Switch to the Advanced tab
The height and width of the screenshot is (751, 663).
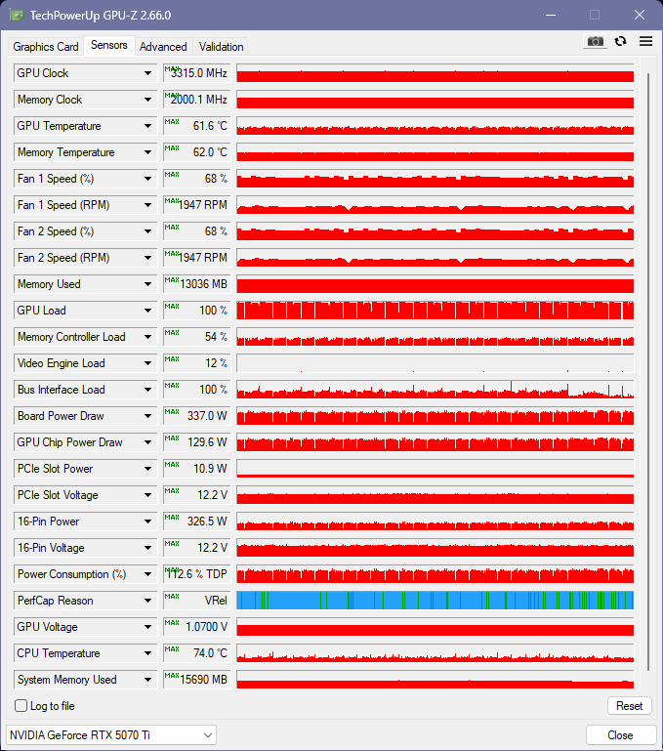click(x=163, y=47)
